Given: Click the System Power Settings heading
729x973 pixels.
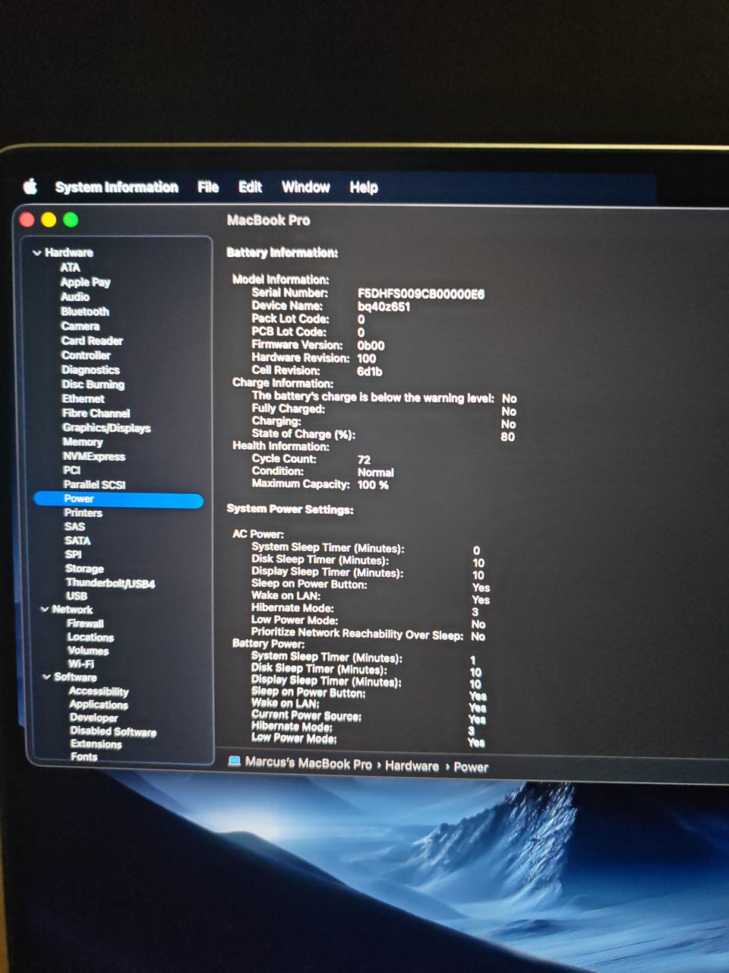Looking at the screenshot, I should pos(290,509).
